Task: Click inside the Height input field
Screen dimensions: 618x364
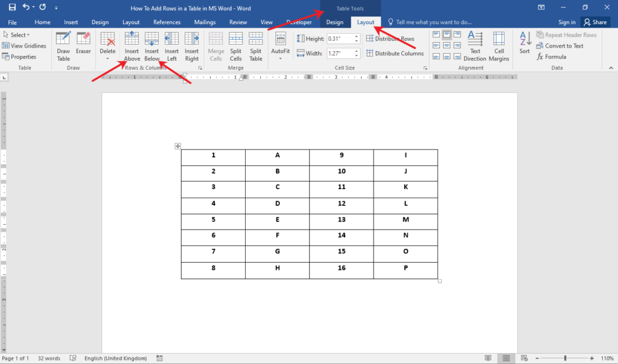Action: pos(340,39)
